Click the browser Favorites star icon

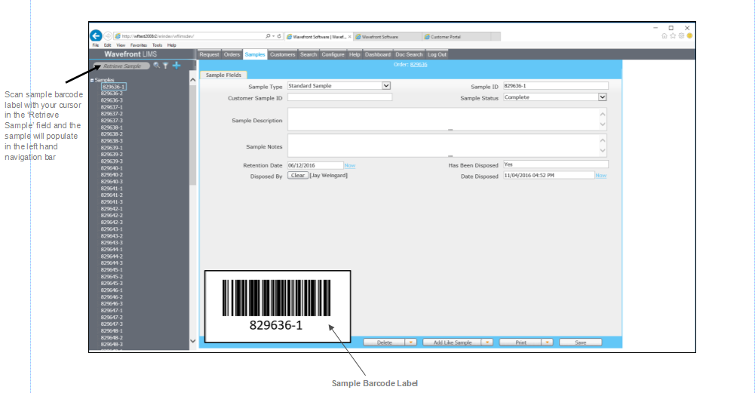pyautogui.click(x=673, y=36)
